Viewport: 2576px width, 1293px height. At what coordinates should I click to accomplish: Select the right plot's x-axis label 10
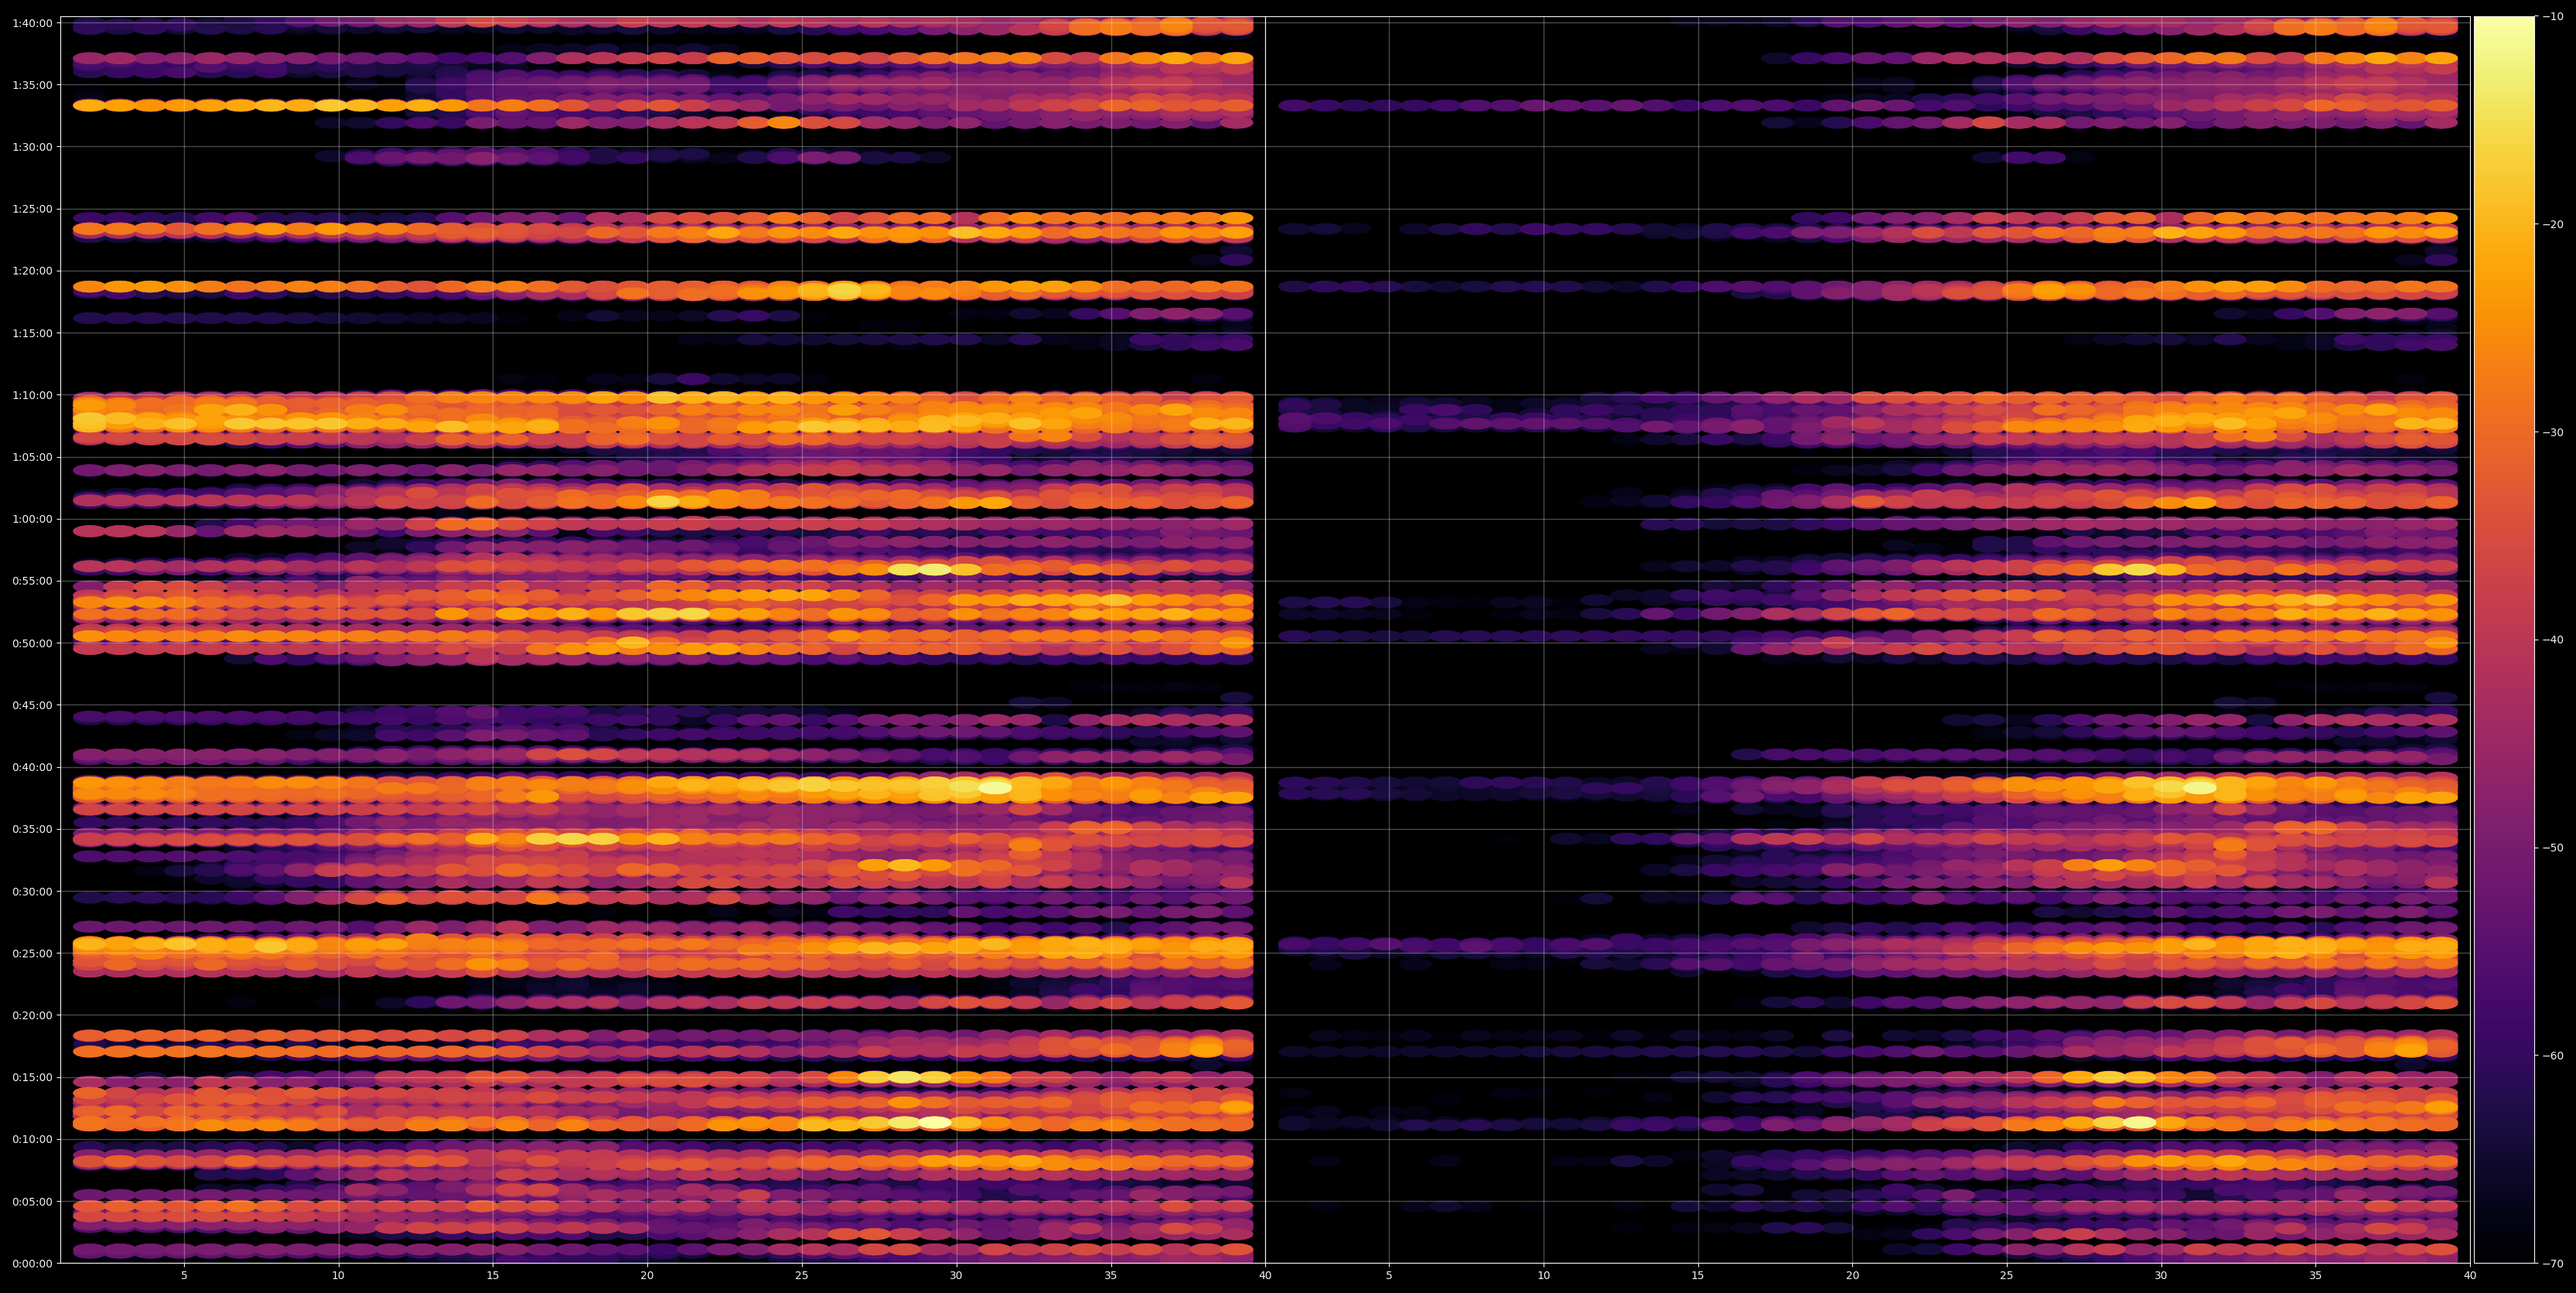[x=1543, y=1276]
